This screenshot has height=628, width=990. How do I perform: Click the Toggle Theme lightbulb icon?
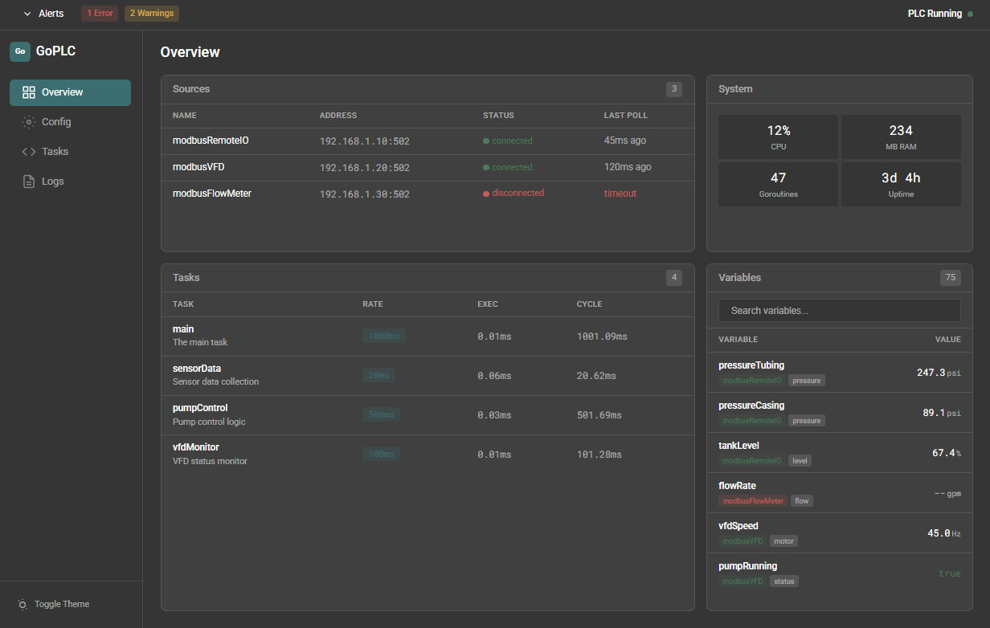[x=22, y=605]
